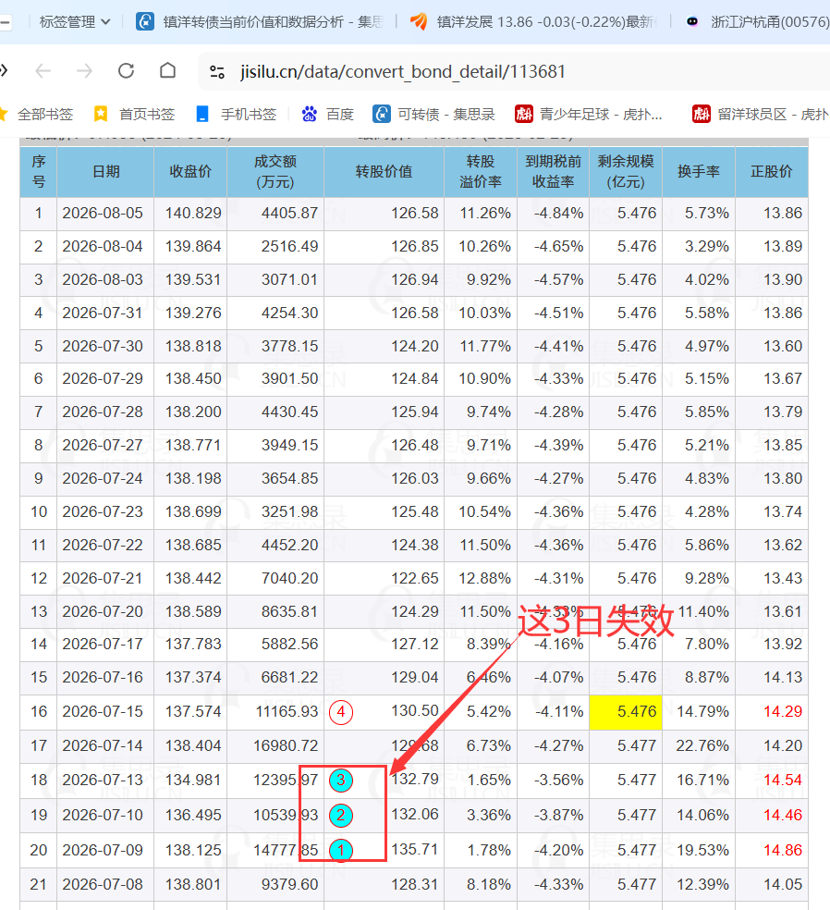
Task: Select premium rate 11.26%
Action: (x=485, y=213)
